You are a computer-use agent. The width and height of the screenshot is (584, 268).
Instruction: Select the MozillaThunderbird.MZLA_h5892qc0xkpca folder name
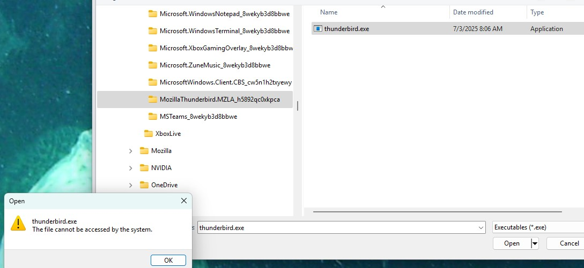pos(220,99)
